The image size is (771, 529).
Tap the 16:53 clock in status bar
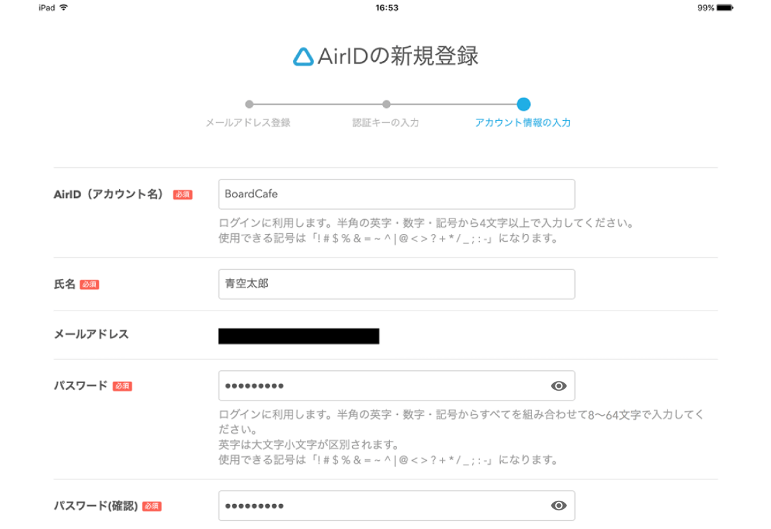pos(387,8)
